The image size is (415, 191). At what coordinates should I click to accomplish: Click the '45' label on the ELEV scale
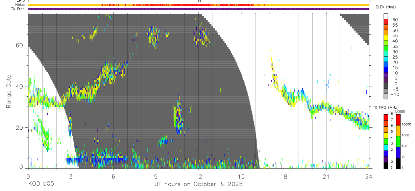click(395, 36)
